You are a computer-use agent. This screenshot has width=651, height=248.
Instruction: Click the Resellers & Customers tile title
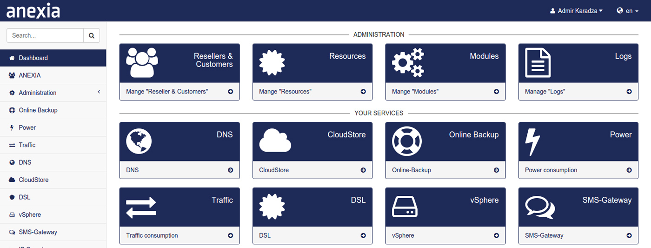pyautogui.click(x=213, y=60)
